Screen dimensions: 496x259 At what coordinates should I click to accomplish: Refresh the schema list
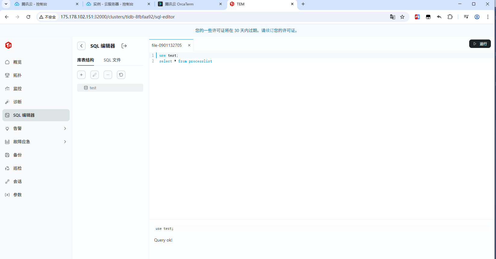(x=121, y=75)
